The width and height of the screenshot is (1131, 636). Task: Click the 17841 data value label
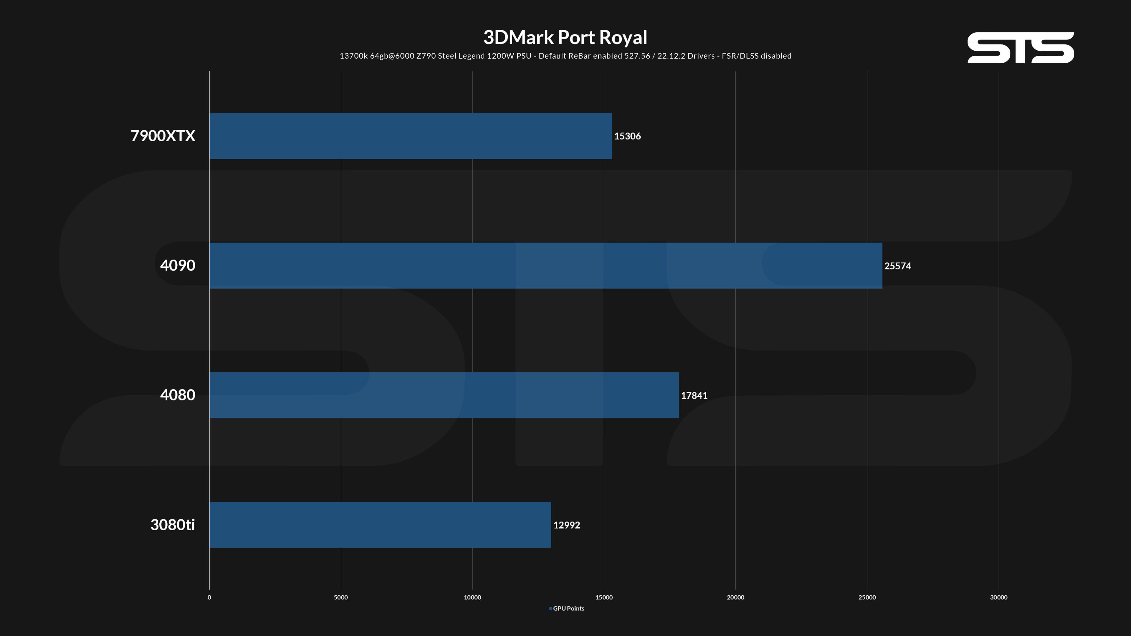[694, 395]
